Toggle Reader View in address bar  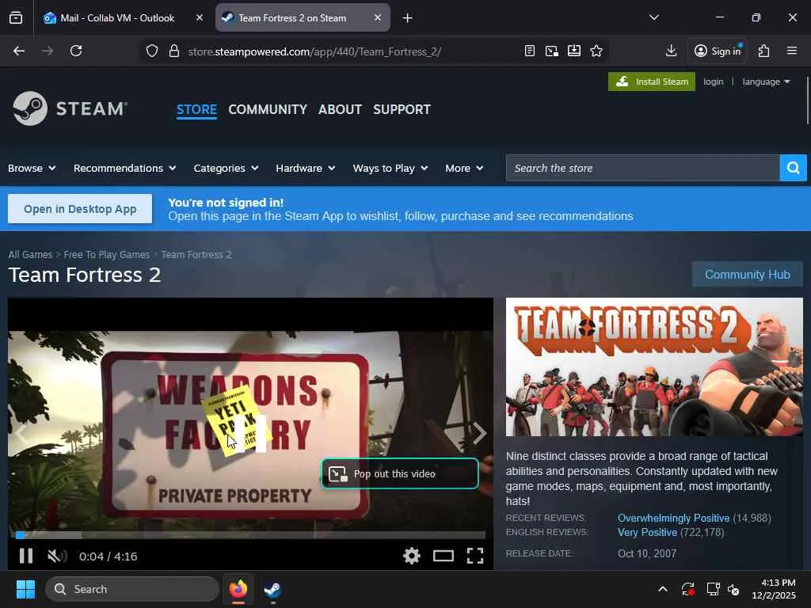click(530, 51)
